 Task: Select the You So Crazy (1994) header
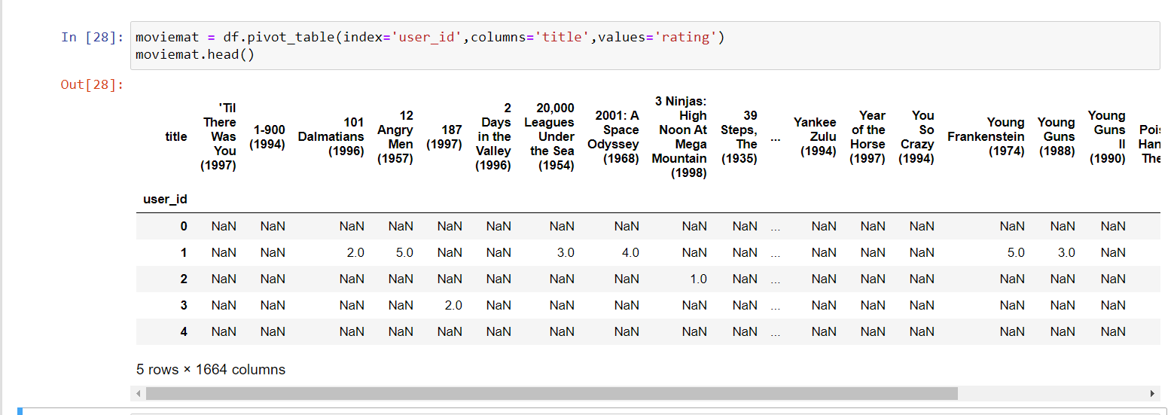pyautogui.click(x=916, y=137)
